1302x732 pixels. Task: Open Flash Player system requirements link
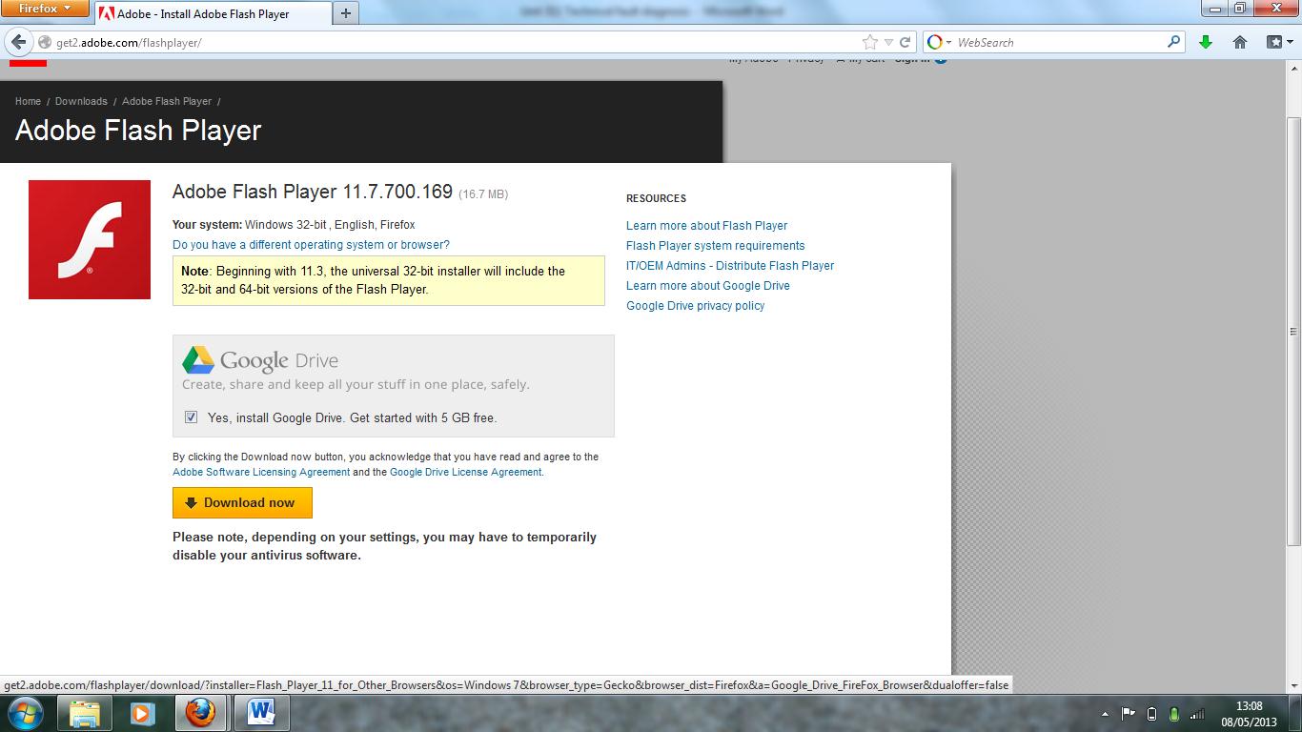tap(715, 246)
